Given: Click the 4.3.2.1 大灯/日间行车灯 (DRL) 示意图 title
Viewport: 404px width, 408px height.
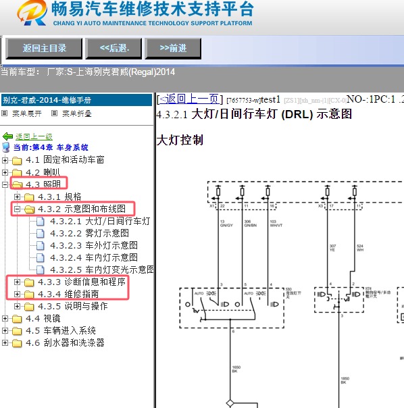Looking at the screenshot, I should 254,114.
